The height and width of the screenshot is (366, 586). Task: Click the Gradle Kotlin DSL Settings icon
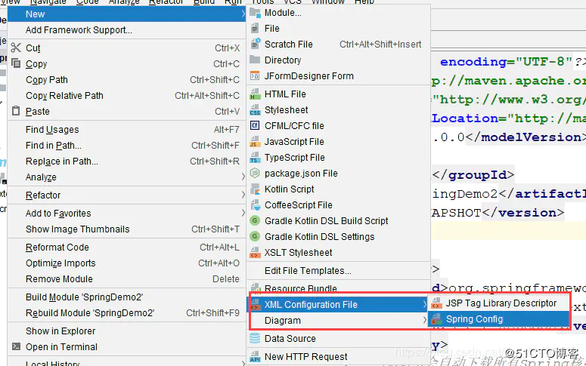click(255, 236)
